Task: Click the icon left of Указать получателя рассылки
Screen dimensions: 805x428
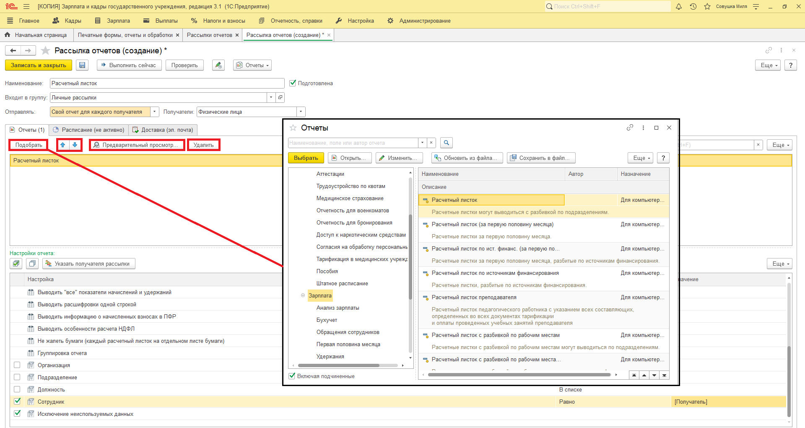Action: coord(32,264)
